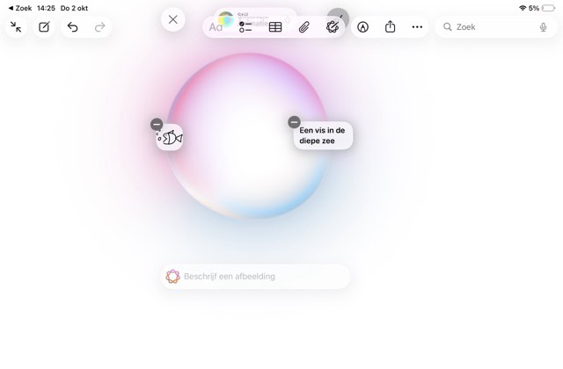Start dictation with the microphone icon
This screenshot has width=563, height=369.
(544, 27)
